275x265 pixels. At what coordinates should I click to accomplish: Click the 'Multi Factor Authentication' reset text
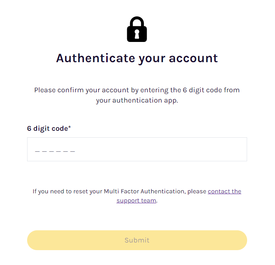[144, 191]
